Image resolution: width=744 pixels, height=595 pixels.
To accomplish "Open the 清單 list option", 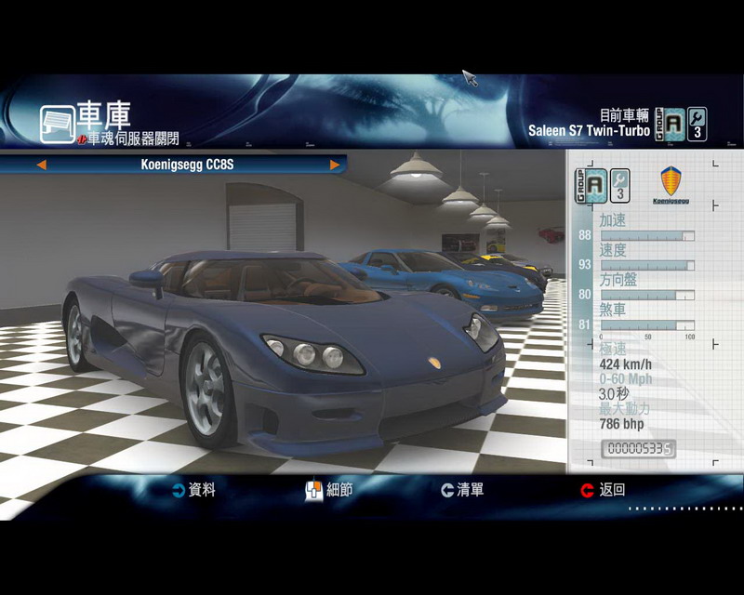I will click(471, 490).
